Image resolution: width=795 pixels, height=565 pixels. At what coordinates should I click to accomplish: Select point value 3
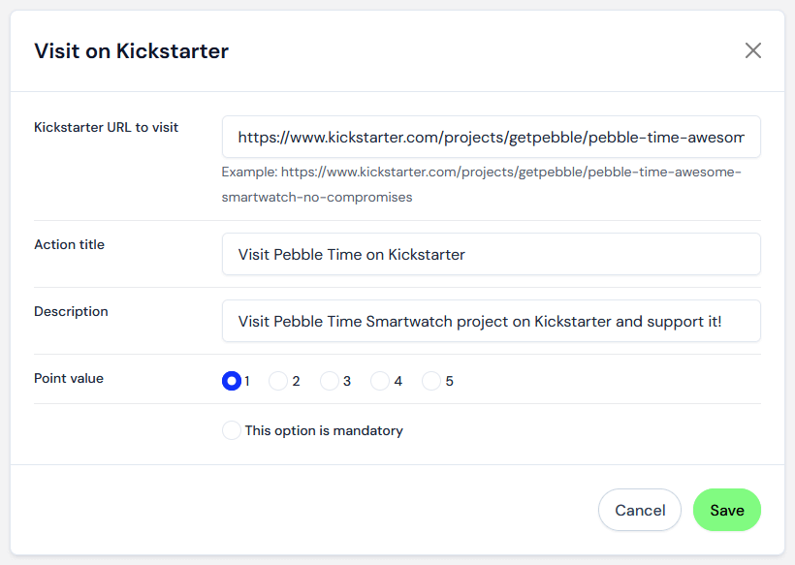point(329,381)
